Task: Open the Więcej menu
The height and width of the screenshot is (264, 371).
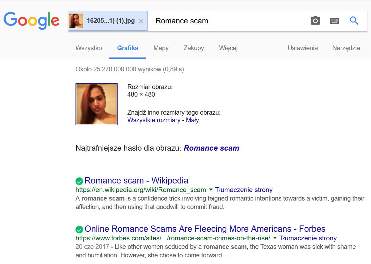Action: [228, 48]
